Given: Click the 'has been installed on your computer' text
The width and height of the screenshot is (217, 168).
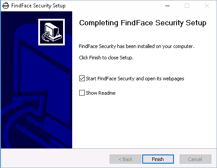Looking at the screenshot, I should pyautogui.click(x=156, y=46).
